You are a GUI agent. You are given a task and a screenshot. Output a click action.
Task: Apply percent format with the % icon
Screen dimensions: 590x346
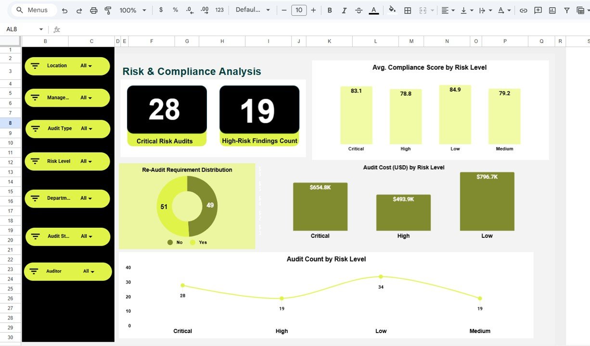[175, 10]
